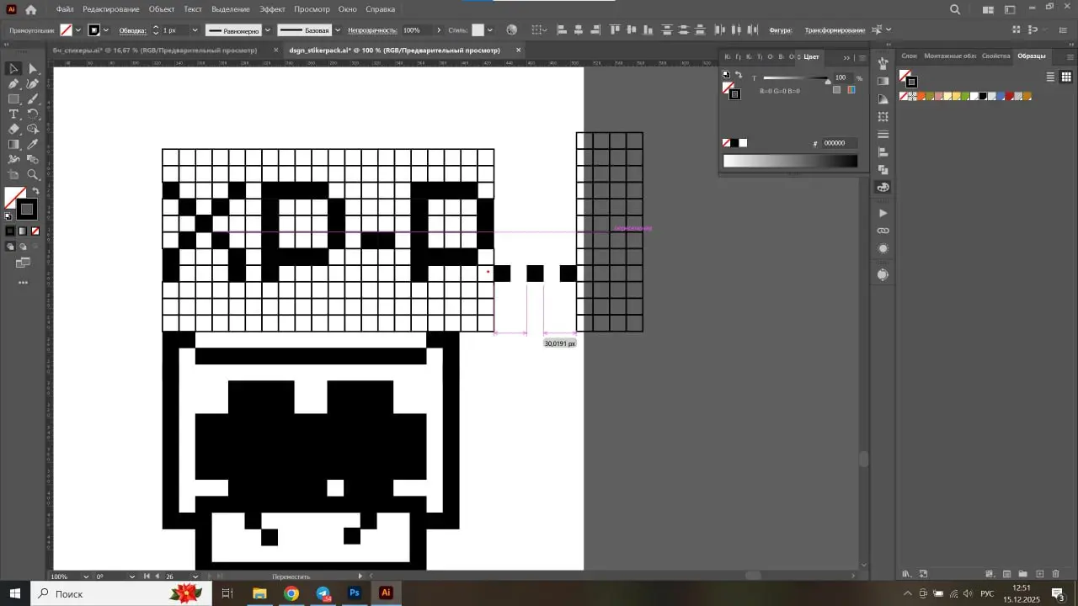Open the Редактирование menu

(111, 9)
